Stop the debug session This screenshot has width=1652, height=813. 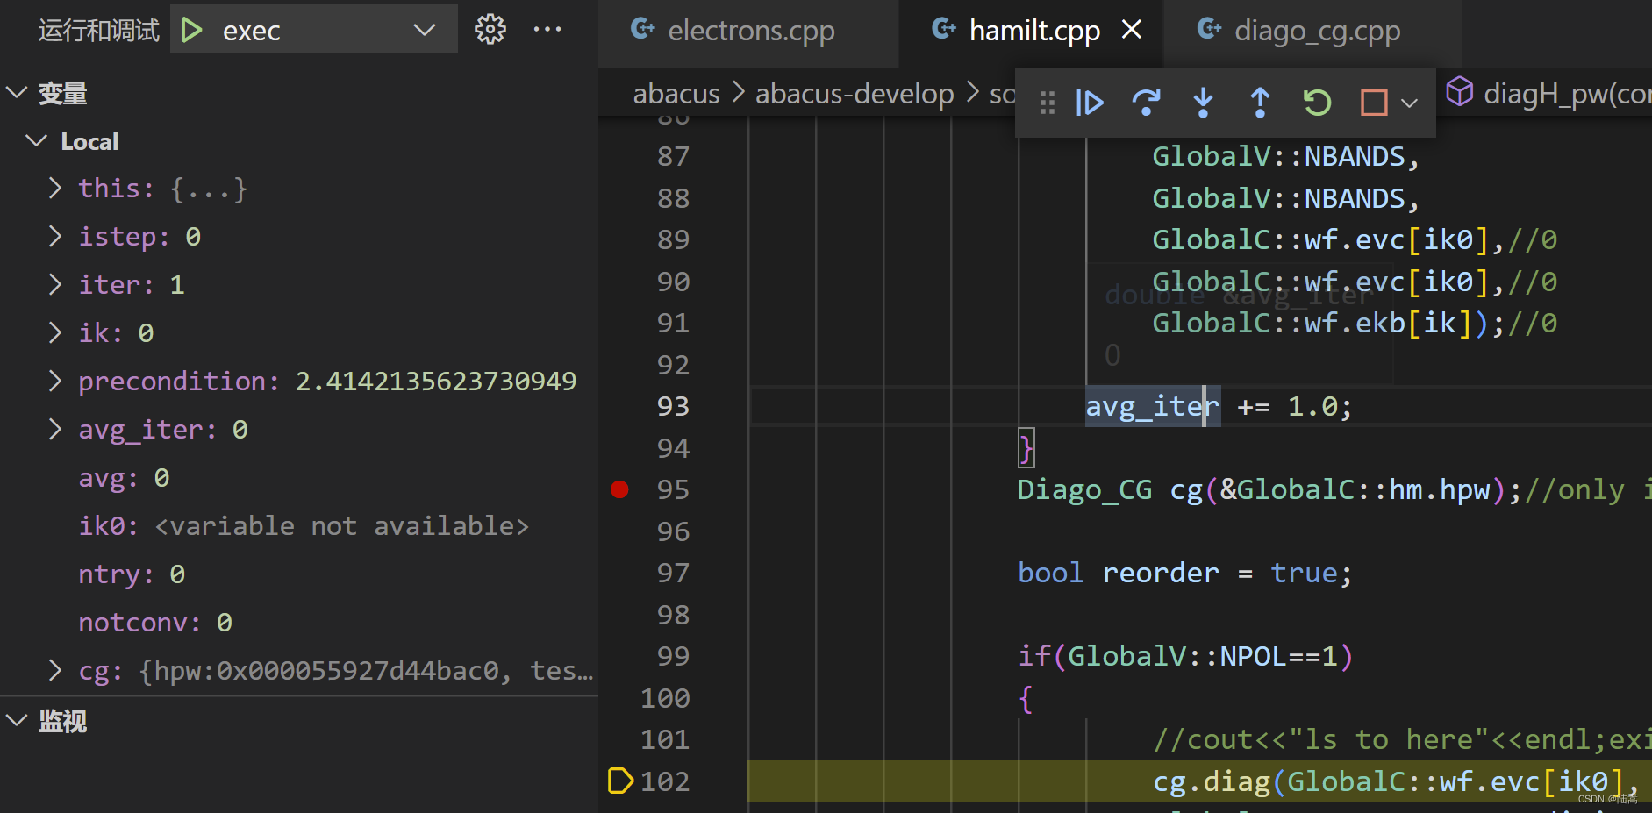click(1374, 103)
